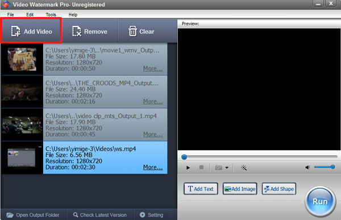This screenshot has height=220, width=341.
Task: Click File Size: 24.40 MB text
Action: pos(70,89)
